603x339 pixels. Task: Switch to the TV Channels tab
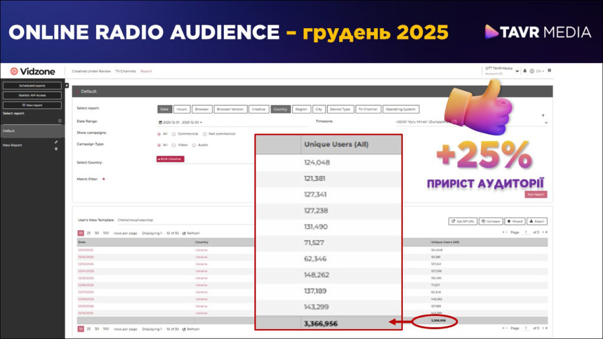click(x=125, y=71)
